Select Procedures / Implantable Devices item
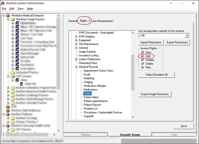The height and width of the screenshot is (144, 199). click(103, 112)
